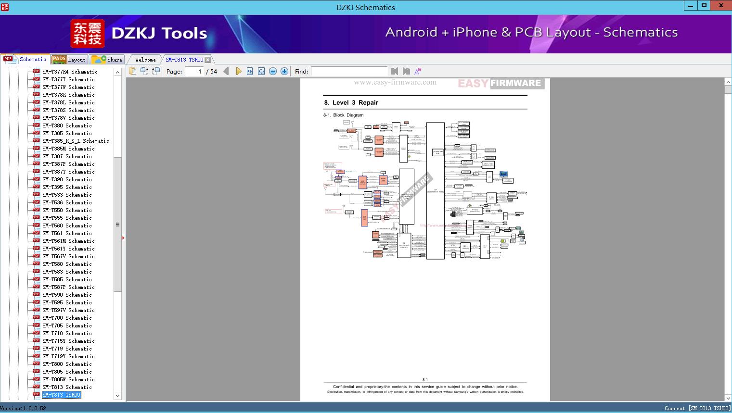The height and width of the screenshot is (413, 732).
Task: Click the PDF icon beside SM-T377W Schematic
Action: click(36, 87)
